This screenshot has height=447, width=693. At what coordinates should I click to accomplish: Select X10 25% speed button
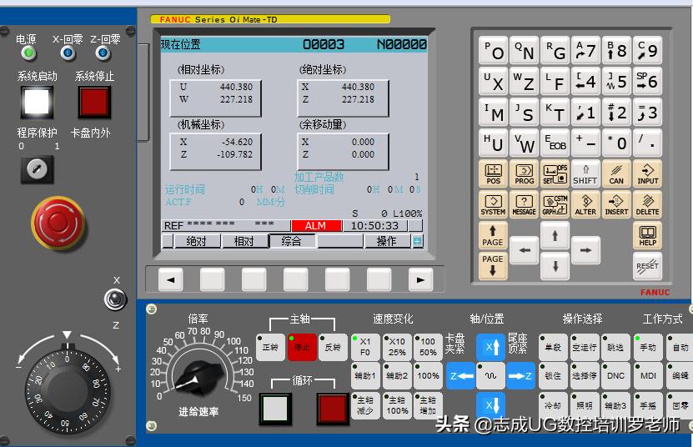[x=397, y=348]
